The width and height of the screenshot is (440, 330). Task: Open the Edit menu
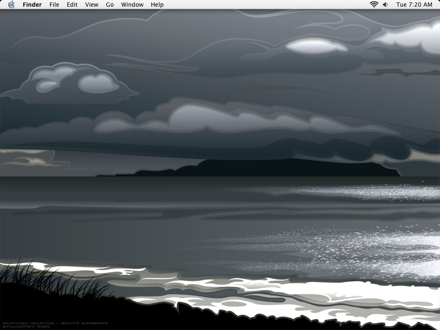click(x=72, y=5)
